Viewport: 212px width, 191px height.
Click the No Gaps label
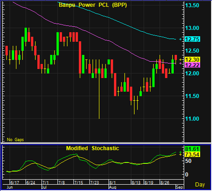pyautogui.click(x=15, y=139)
